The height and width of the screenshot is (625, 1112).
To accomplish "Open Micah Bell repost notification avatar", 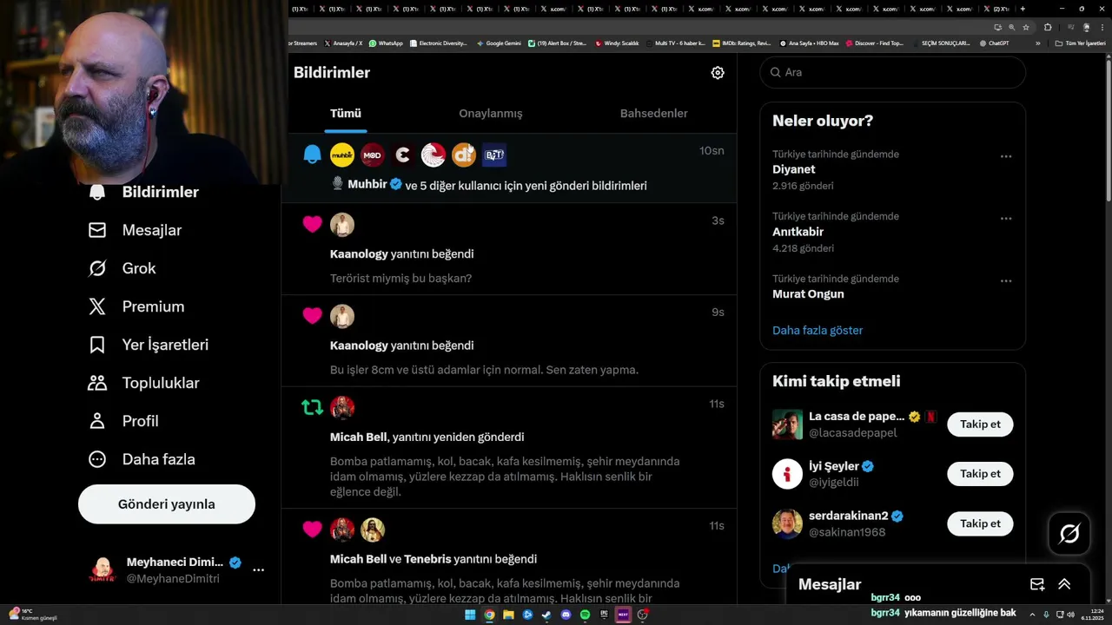I will pyautogui.click(x=342, y=408).
